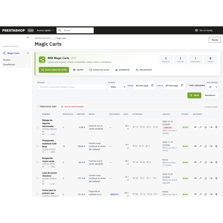
Task: Edit the Presupuesto hostelería Café Brisa row
Action: coord(200,146)
